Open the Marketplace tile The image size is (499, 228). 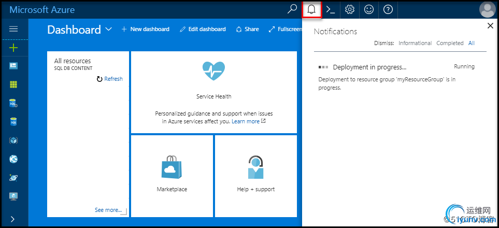point(172,176)
